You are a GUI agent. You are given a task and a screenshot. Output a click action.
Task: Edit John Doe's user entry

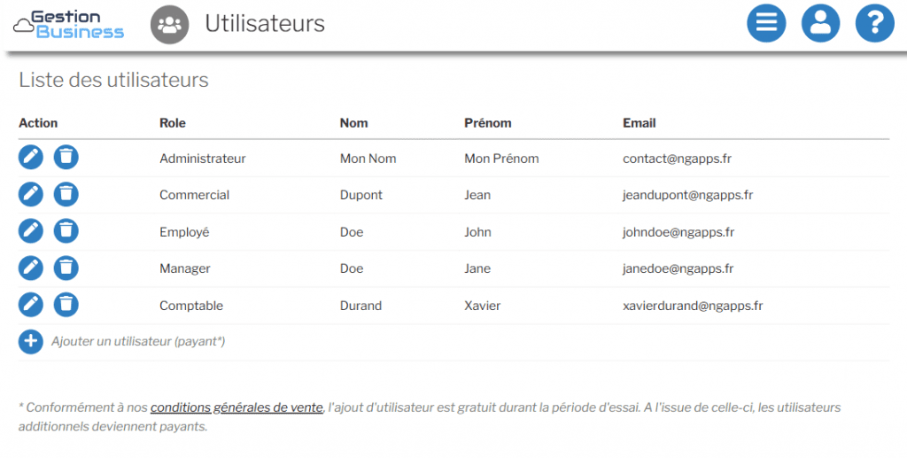point(31,231)
